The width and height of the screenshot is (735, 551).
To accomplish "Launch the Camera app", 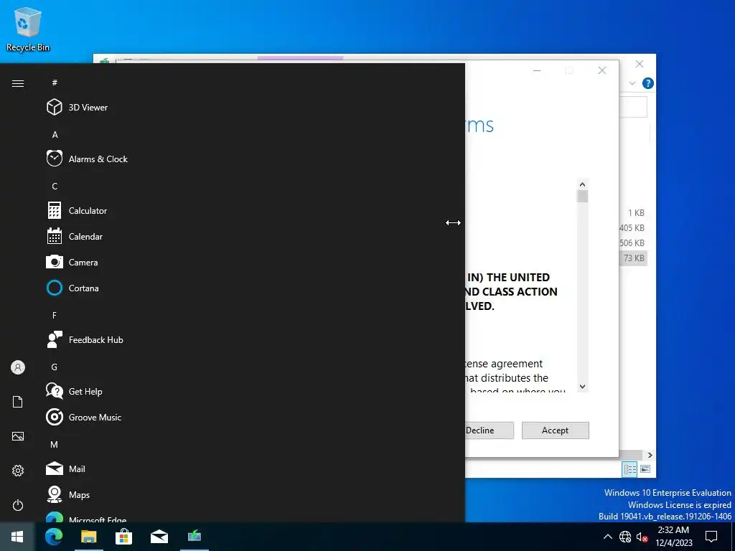I will click(x=89, y=262).
